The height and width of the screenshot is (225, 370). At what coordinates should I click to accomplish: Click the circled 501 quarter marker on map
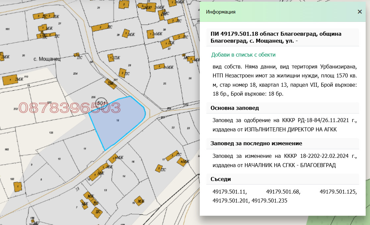[x=101, y=103]
